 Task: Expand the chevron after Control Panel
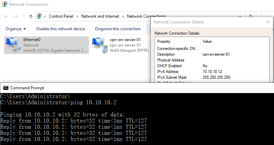pos(78,16)
